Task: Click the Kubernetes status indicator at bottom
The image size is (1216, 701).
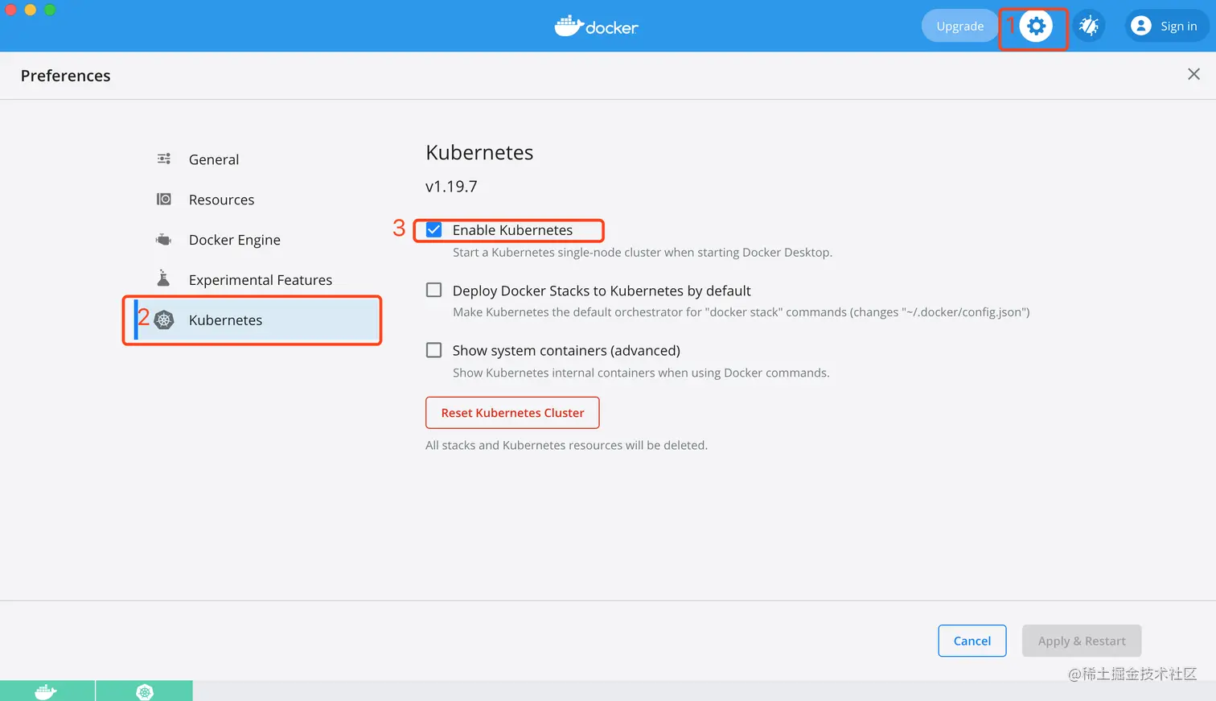Action: pyautogui.click(x=145, y=691)
